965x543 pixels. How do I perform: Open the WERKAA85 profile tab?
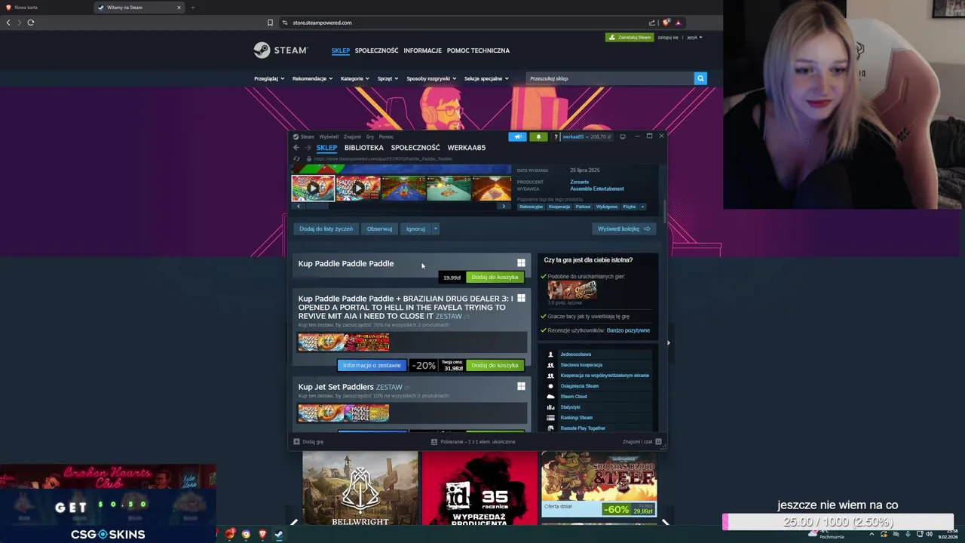point(467,148)
